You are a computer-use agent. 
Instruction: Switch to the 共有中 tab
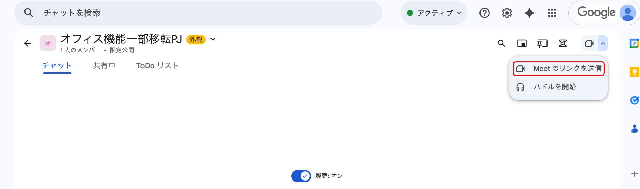[104, 66]
